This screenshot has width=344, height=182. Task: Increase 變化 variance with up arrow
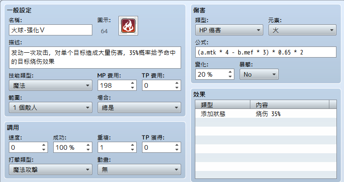coord(230,72)
